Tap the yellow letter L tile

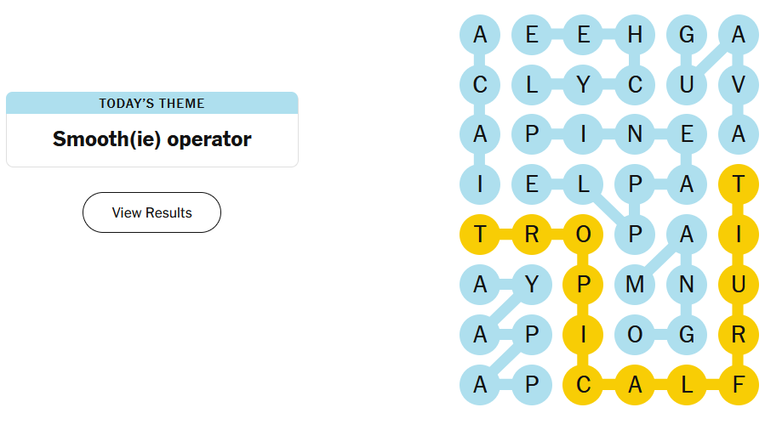pyautogui.click(x=687, y=385)
